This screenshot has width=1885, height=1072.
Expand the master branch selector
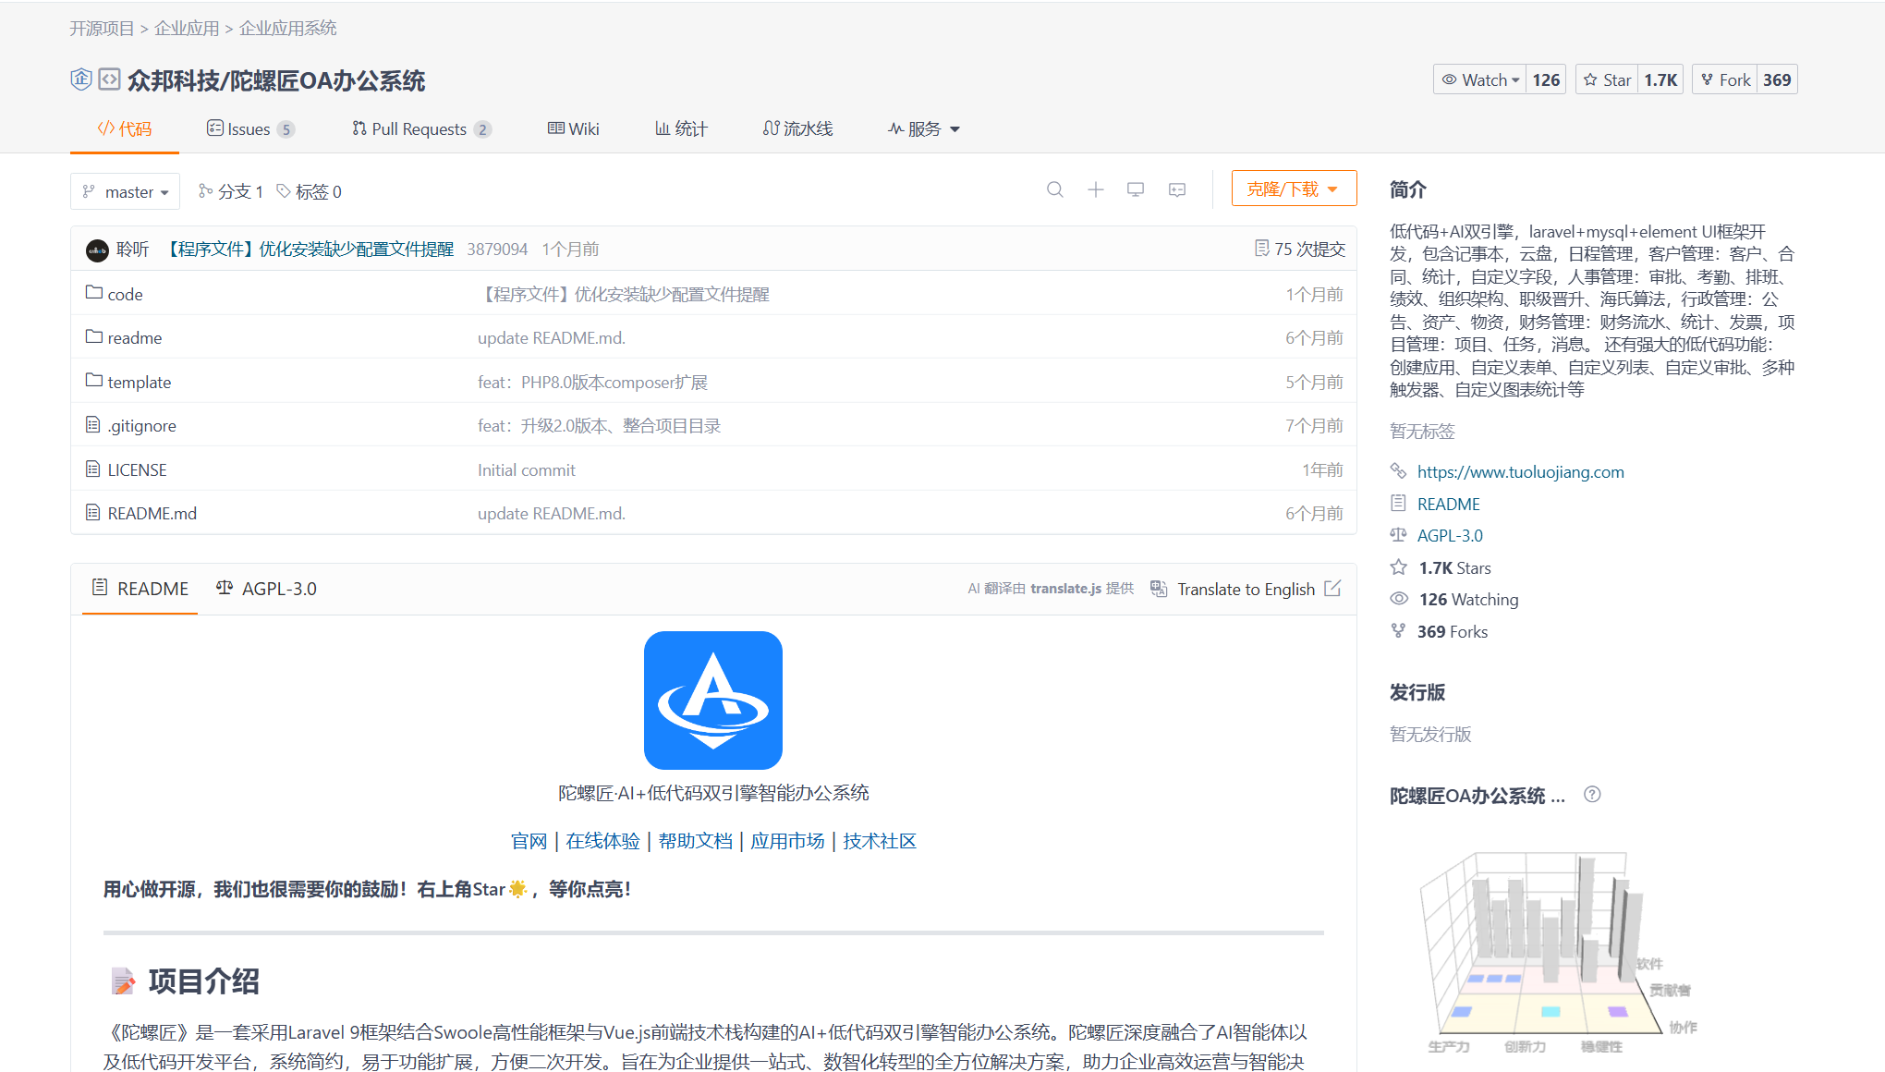pos(125,191)
